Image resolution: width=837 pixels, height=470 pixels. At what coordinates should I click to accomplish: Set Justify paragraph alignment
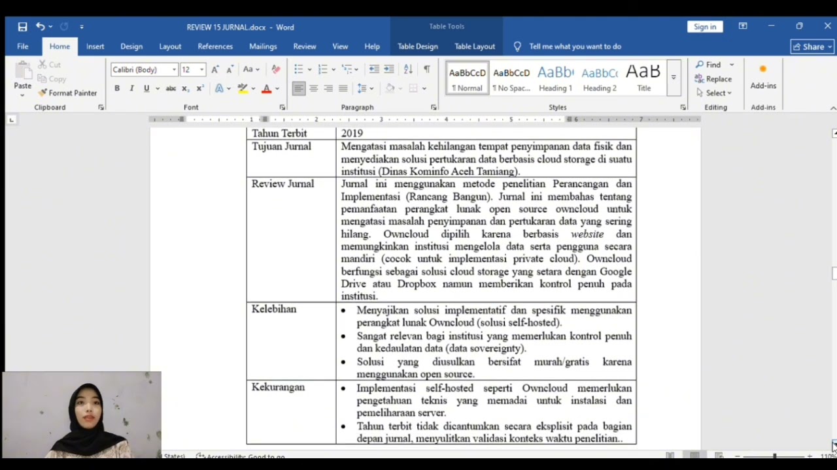point(343,88)
